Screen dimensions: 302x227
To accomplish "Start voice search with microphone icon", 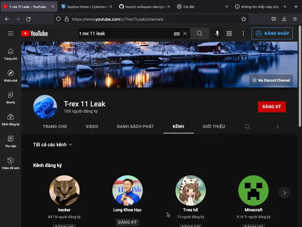I will pos(217,33).
